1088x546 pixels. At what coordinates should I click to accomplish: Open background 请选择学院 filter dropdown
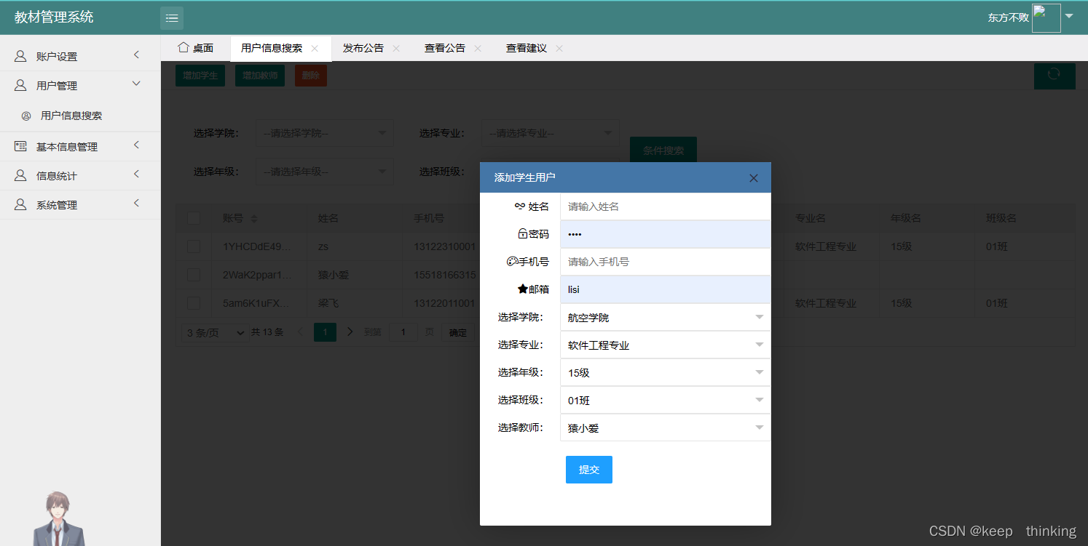(325, 133)
